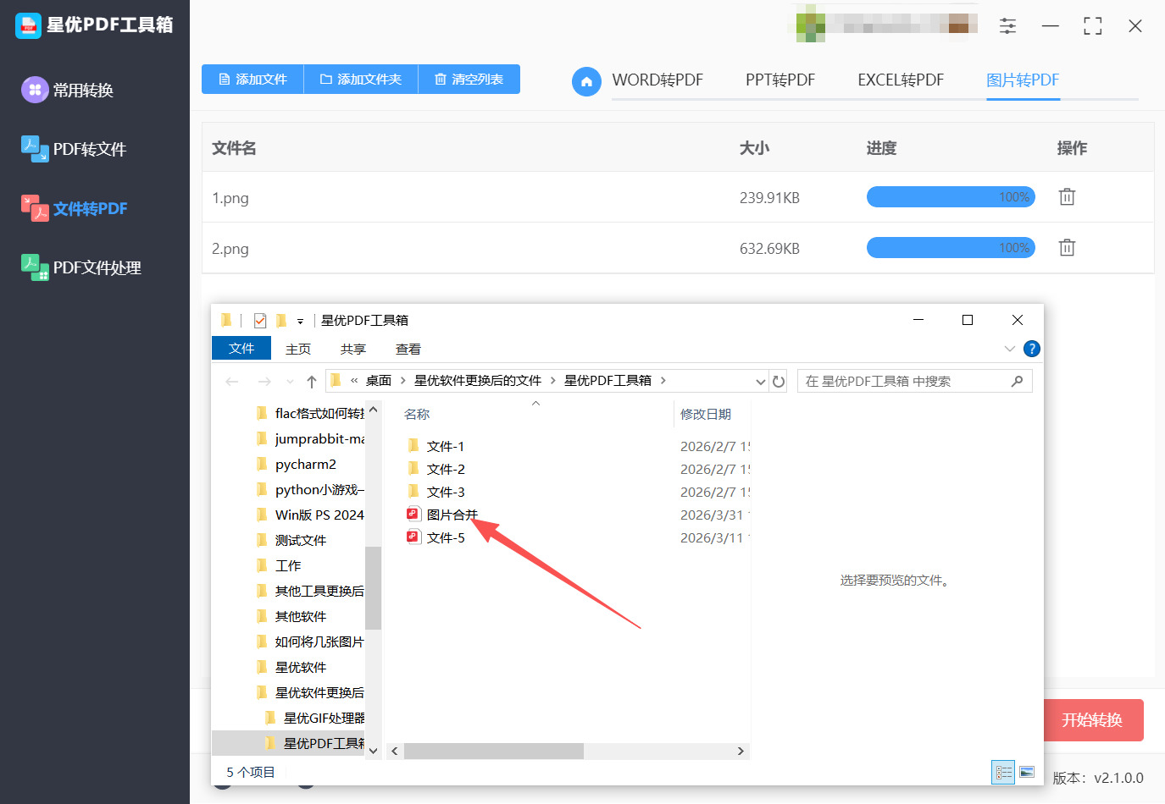Select the 工作 folder in the tree
This screenshot has height=804, width=1165.
point(288,565)
